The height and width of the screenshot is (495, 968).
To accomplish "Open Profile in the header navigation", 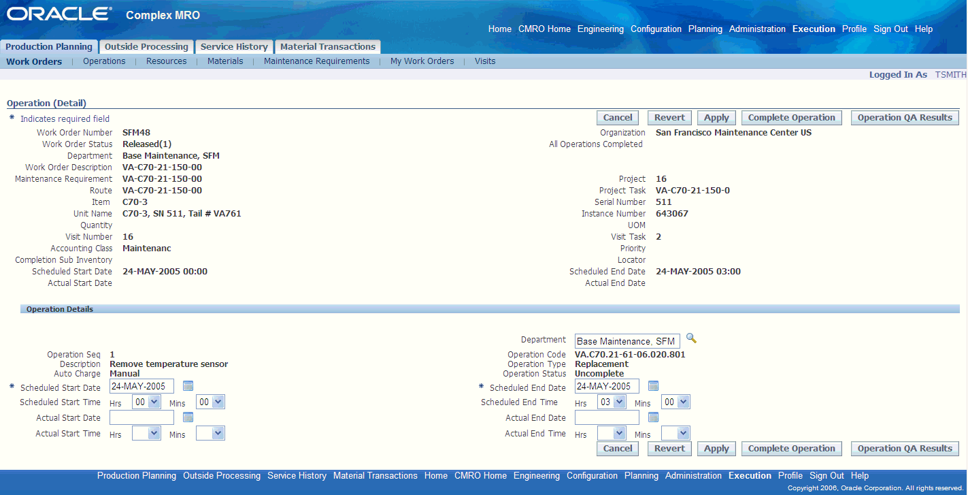I will tap(854, 29).
